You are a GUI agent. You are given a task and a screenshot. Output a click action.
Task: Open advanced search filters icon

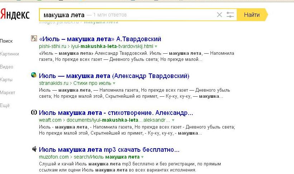point(230,15)
